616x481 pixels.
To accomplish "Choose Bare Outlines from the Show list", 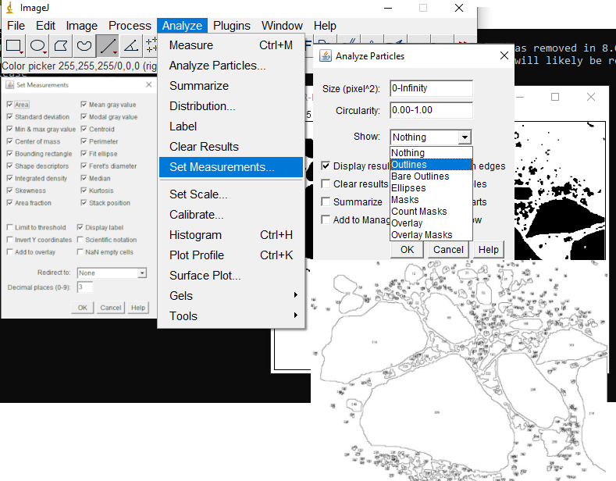I will pyautogui.click(x=420, y=176).
